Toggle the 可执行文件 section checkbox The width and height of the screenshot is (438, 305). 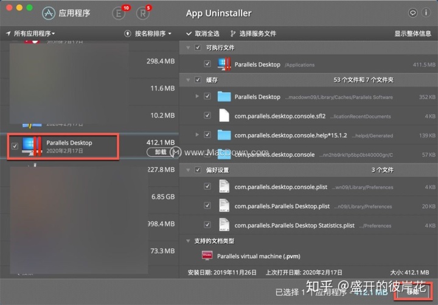[x=198, y=47]
